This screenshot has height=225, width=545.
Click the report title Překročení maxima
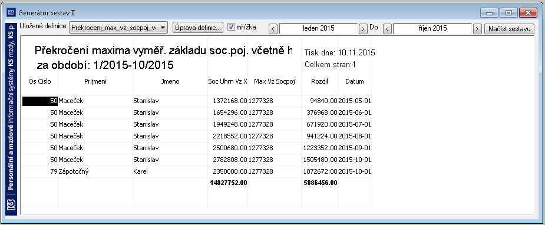(163, 51)
